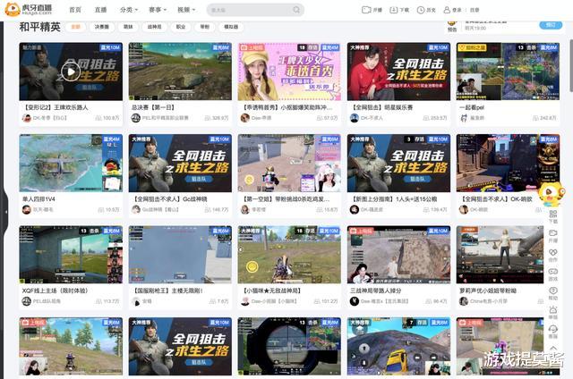Open the 【第一空姐】 stream thumbnail
Image resolution: width=573 pixels, height=379 pixels.
pyautogui.click(x=289, y=163)
